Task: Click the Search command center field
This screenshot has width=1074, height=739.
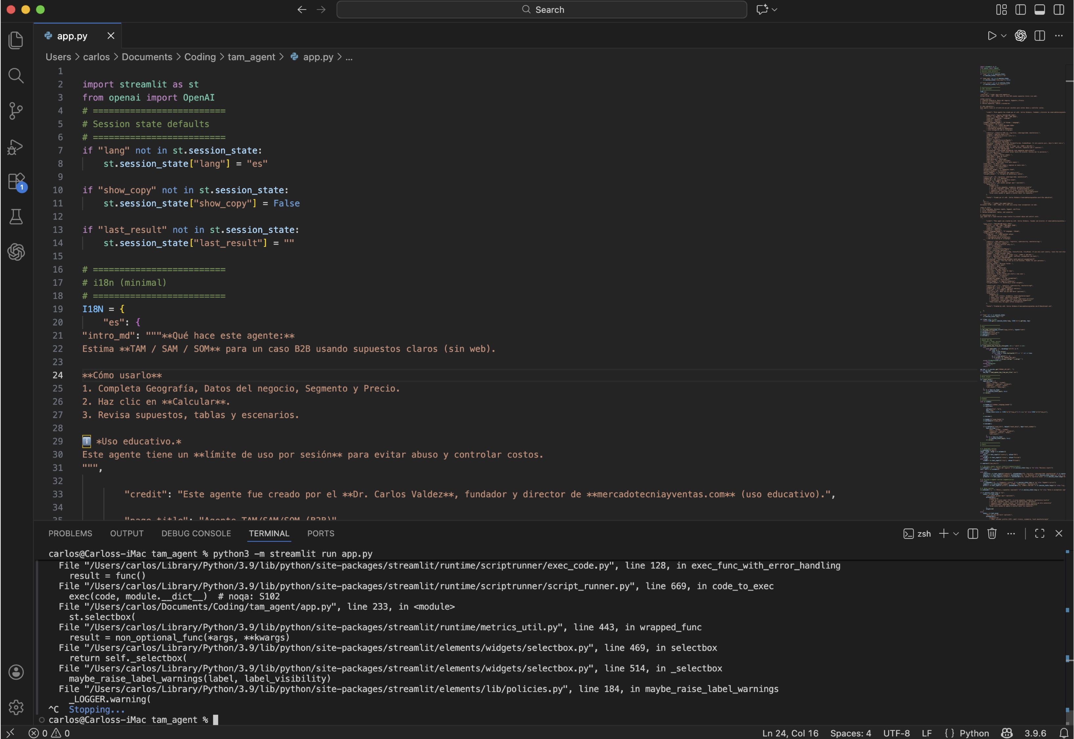Action: click(542, 10)
